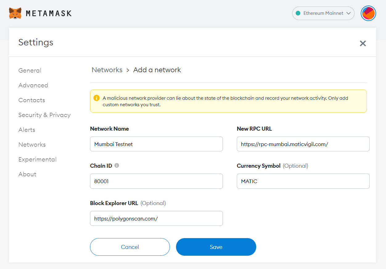This screenshot has width=386, height=269.
Task: Click the MetaMask fox logo
Action: click(15, 13)
